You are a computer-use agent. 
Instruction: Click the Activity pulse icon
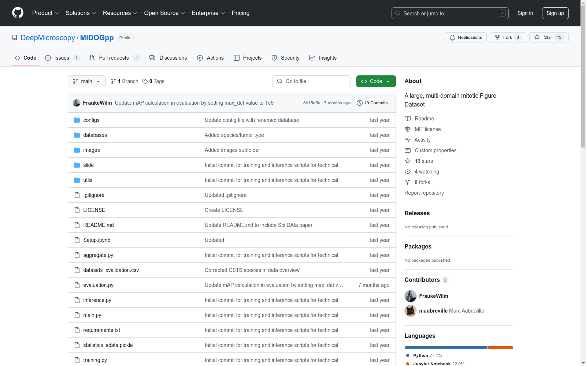click(x=408, y=140)
